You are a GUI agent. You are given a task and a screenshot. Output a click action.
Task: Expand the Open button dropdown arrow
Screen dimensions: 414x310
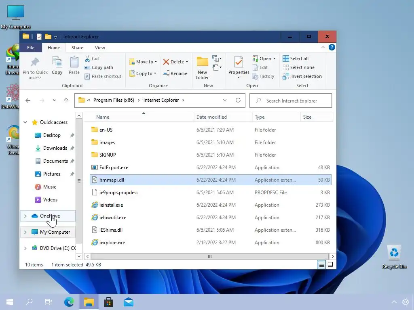pyautogui.click(x=275, y=59)
